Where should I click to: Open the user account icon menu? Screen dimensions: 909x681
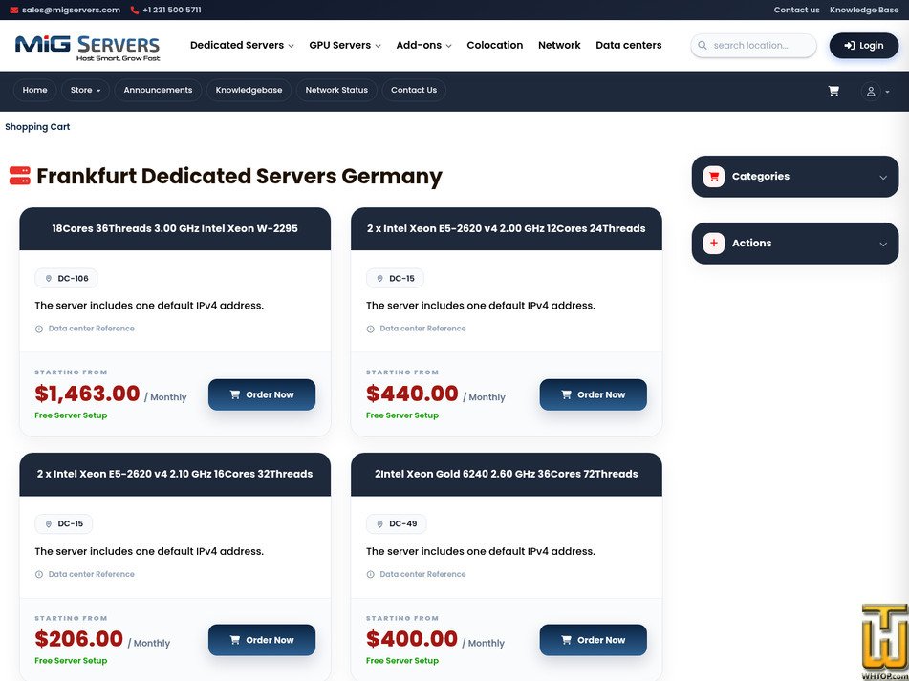(x=875, y=91)
